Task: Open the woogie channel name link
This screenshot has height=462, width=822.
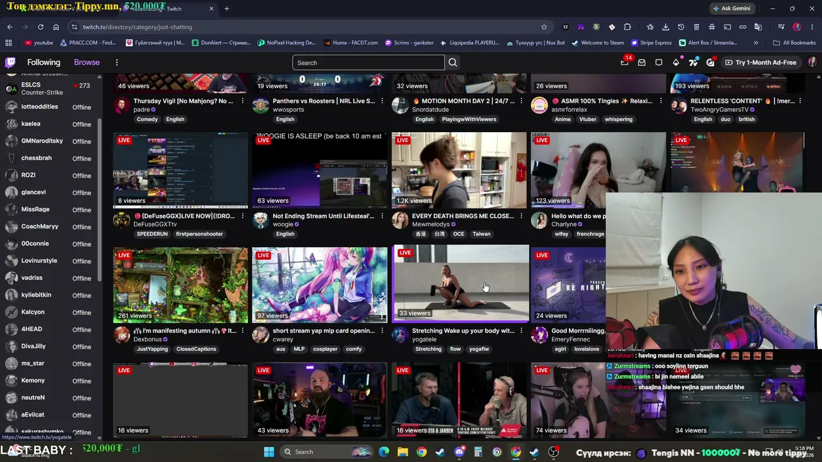Action: pyautogui.click(x=283, y=225)
